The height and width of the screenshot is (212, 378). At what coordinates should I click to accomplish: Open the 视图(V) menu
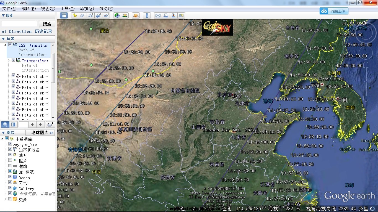(48, 9)
